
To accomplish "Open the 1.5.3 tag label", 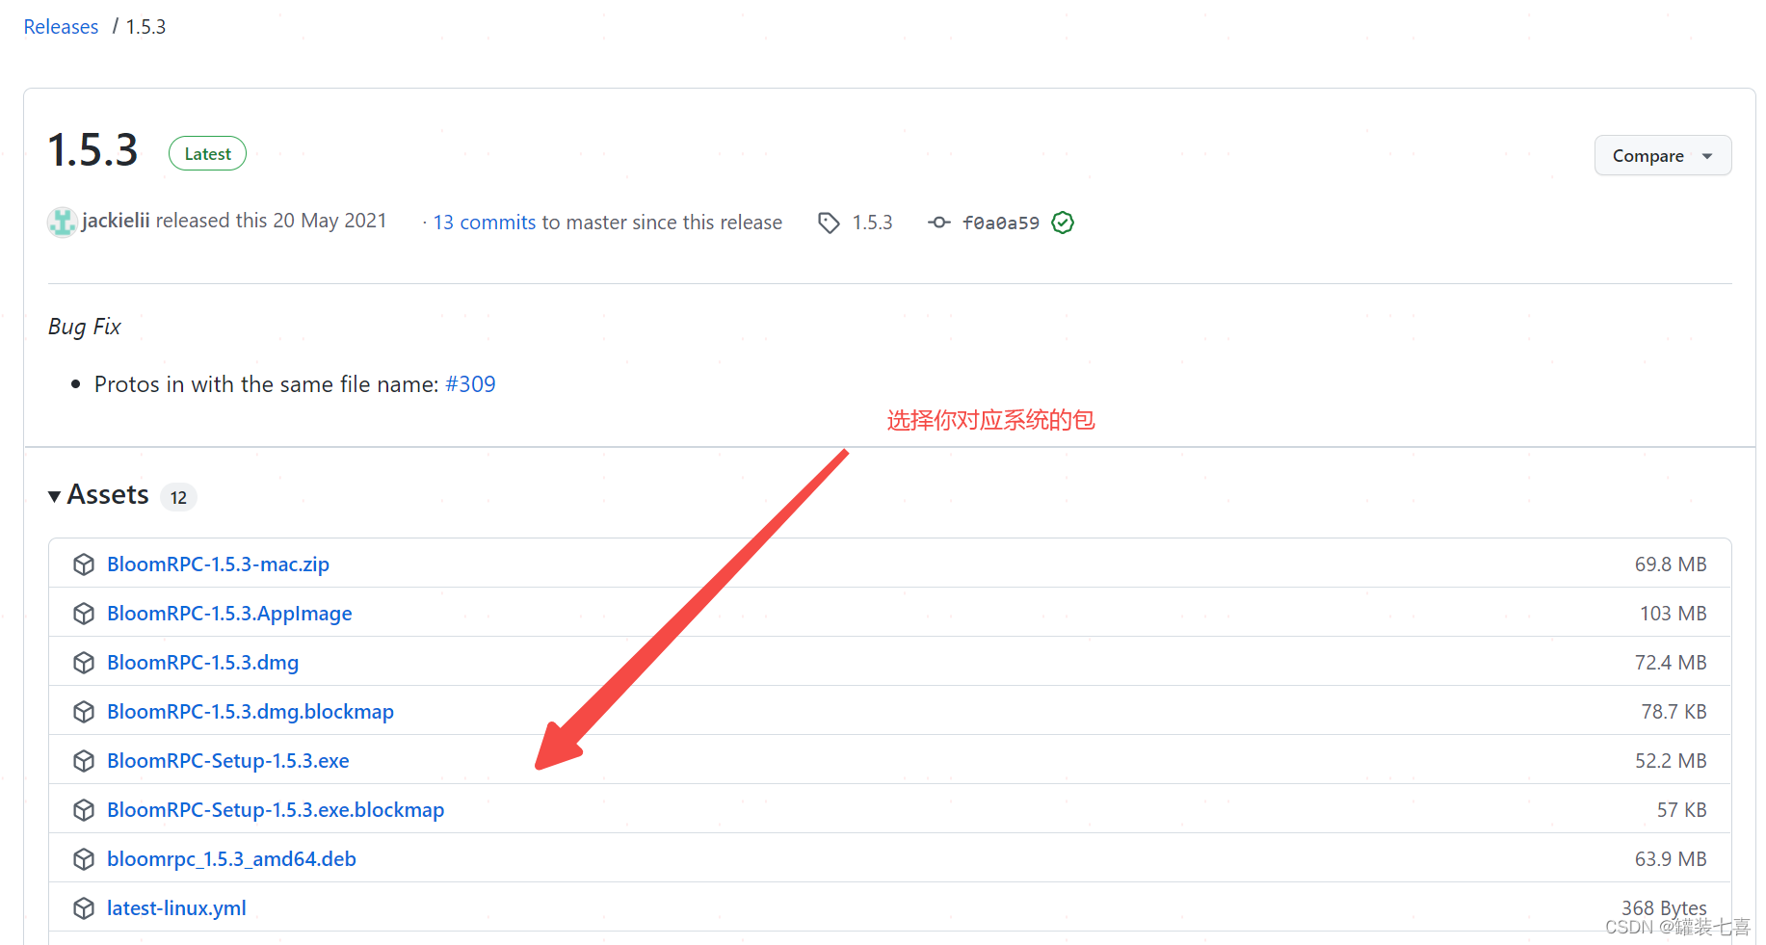I will 872,223.
